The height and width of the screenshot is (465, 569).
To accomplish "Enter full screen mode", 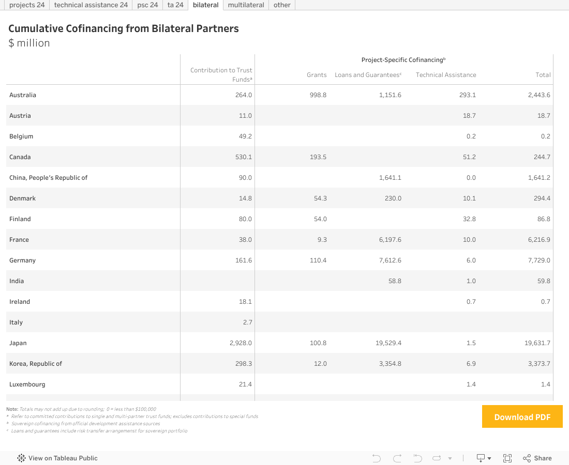I will click(507, 458).
